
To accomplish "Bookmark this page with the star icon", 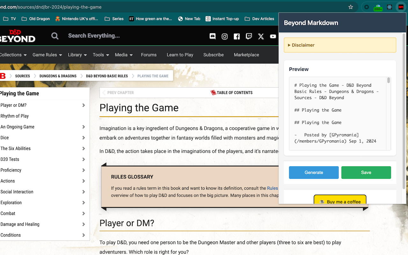I will 351,7.
